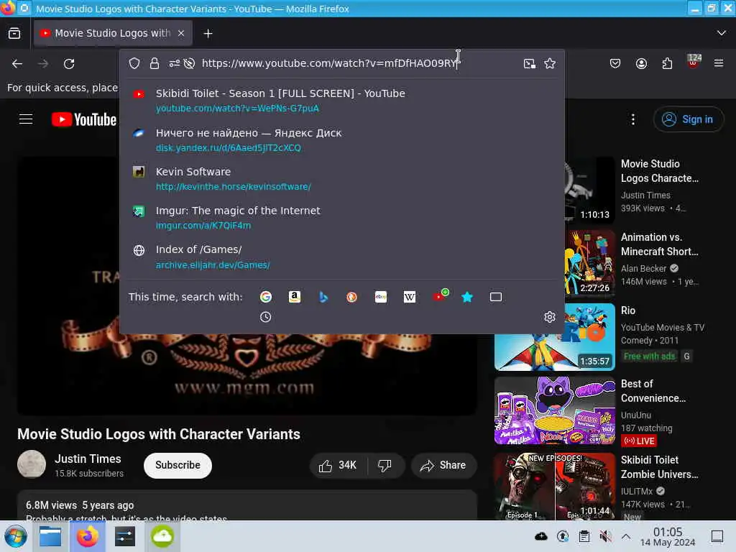This screenshot has height=552, width=736.
Task: Open the green cloud taskbar app
Action: pyautogui.click(x=162, y=536)
